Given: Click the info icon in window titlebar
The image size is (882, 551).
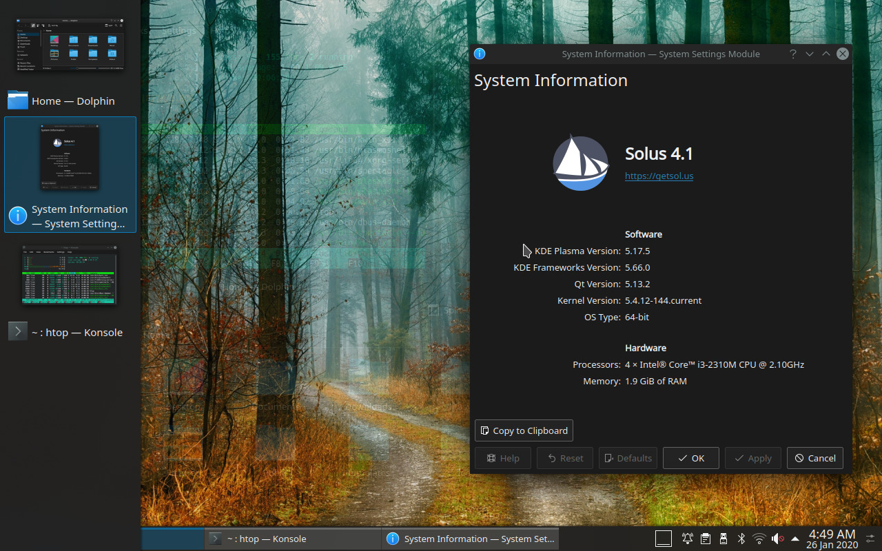Looking at the screenshot, I should [480, 54].
